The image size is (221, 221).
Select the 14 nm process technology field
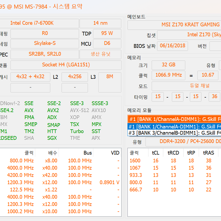tap(100, 23)
